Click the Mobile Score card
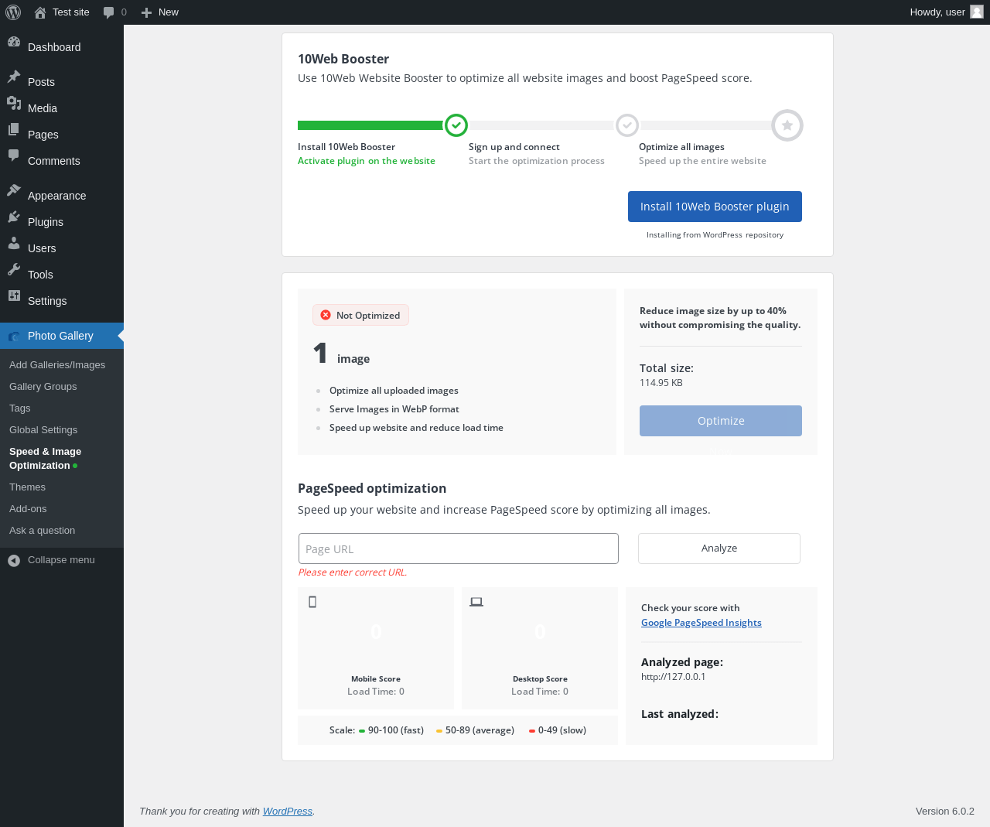 (376, 648)
